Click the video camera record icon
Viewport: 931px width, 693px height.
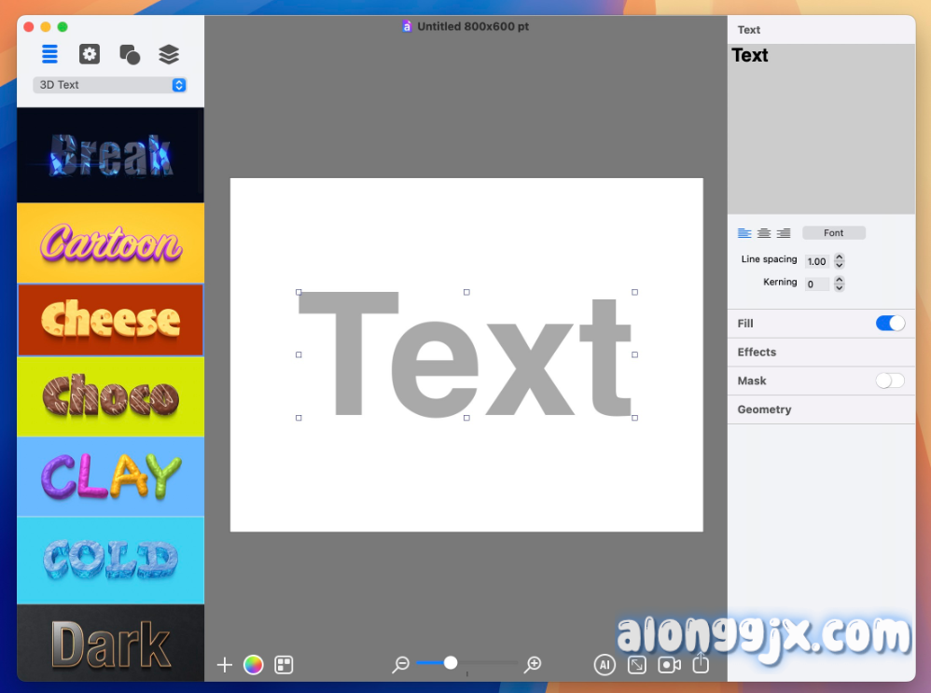pos(669,665)
